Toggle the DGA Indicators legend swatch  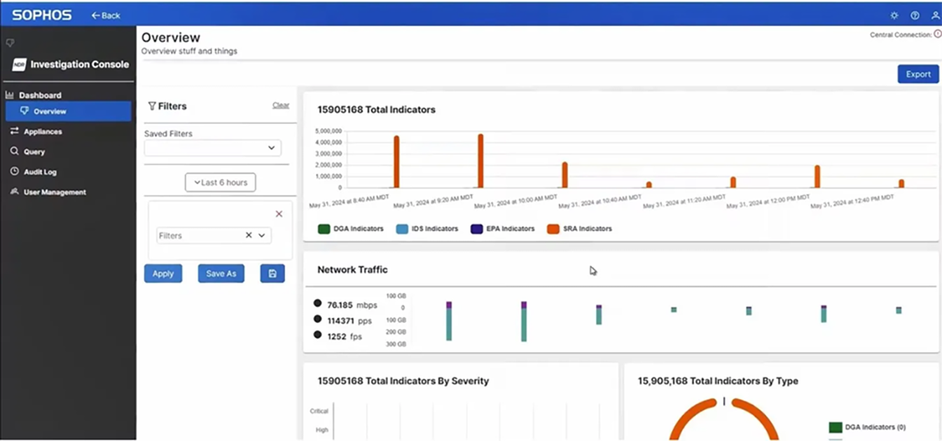(322, 229)
